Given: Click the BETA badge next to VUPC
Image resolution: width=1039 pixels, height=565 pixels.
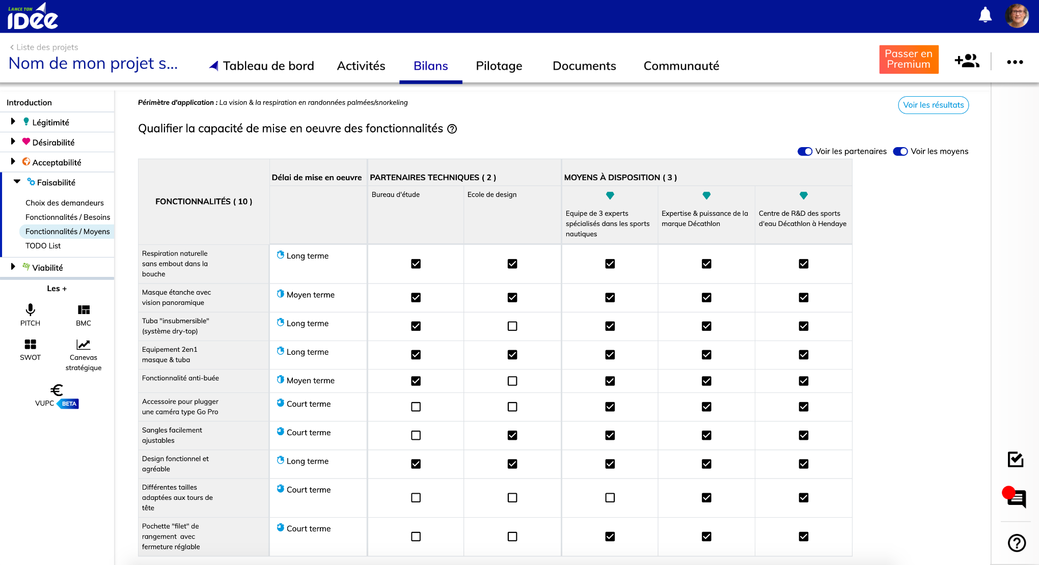Looking at the screenshot, I should pyautogui.click(x=68, y=404).
